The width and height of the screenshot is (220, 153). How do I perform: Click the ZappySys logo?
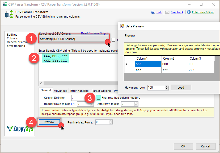[x=20, y=129]
